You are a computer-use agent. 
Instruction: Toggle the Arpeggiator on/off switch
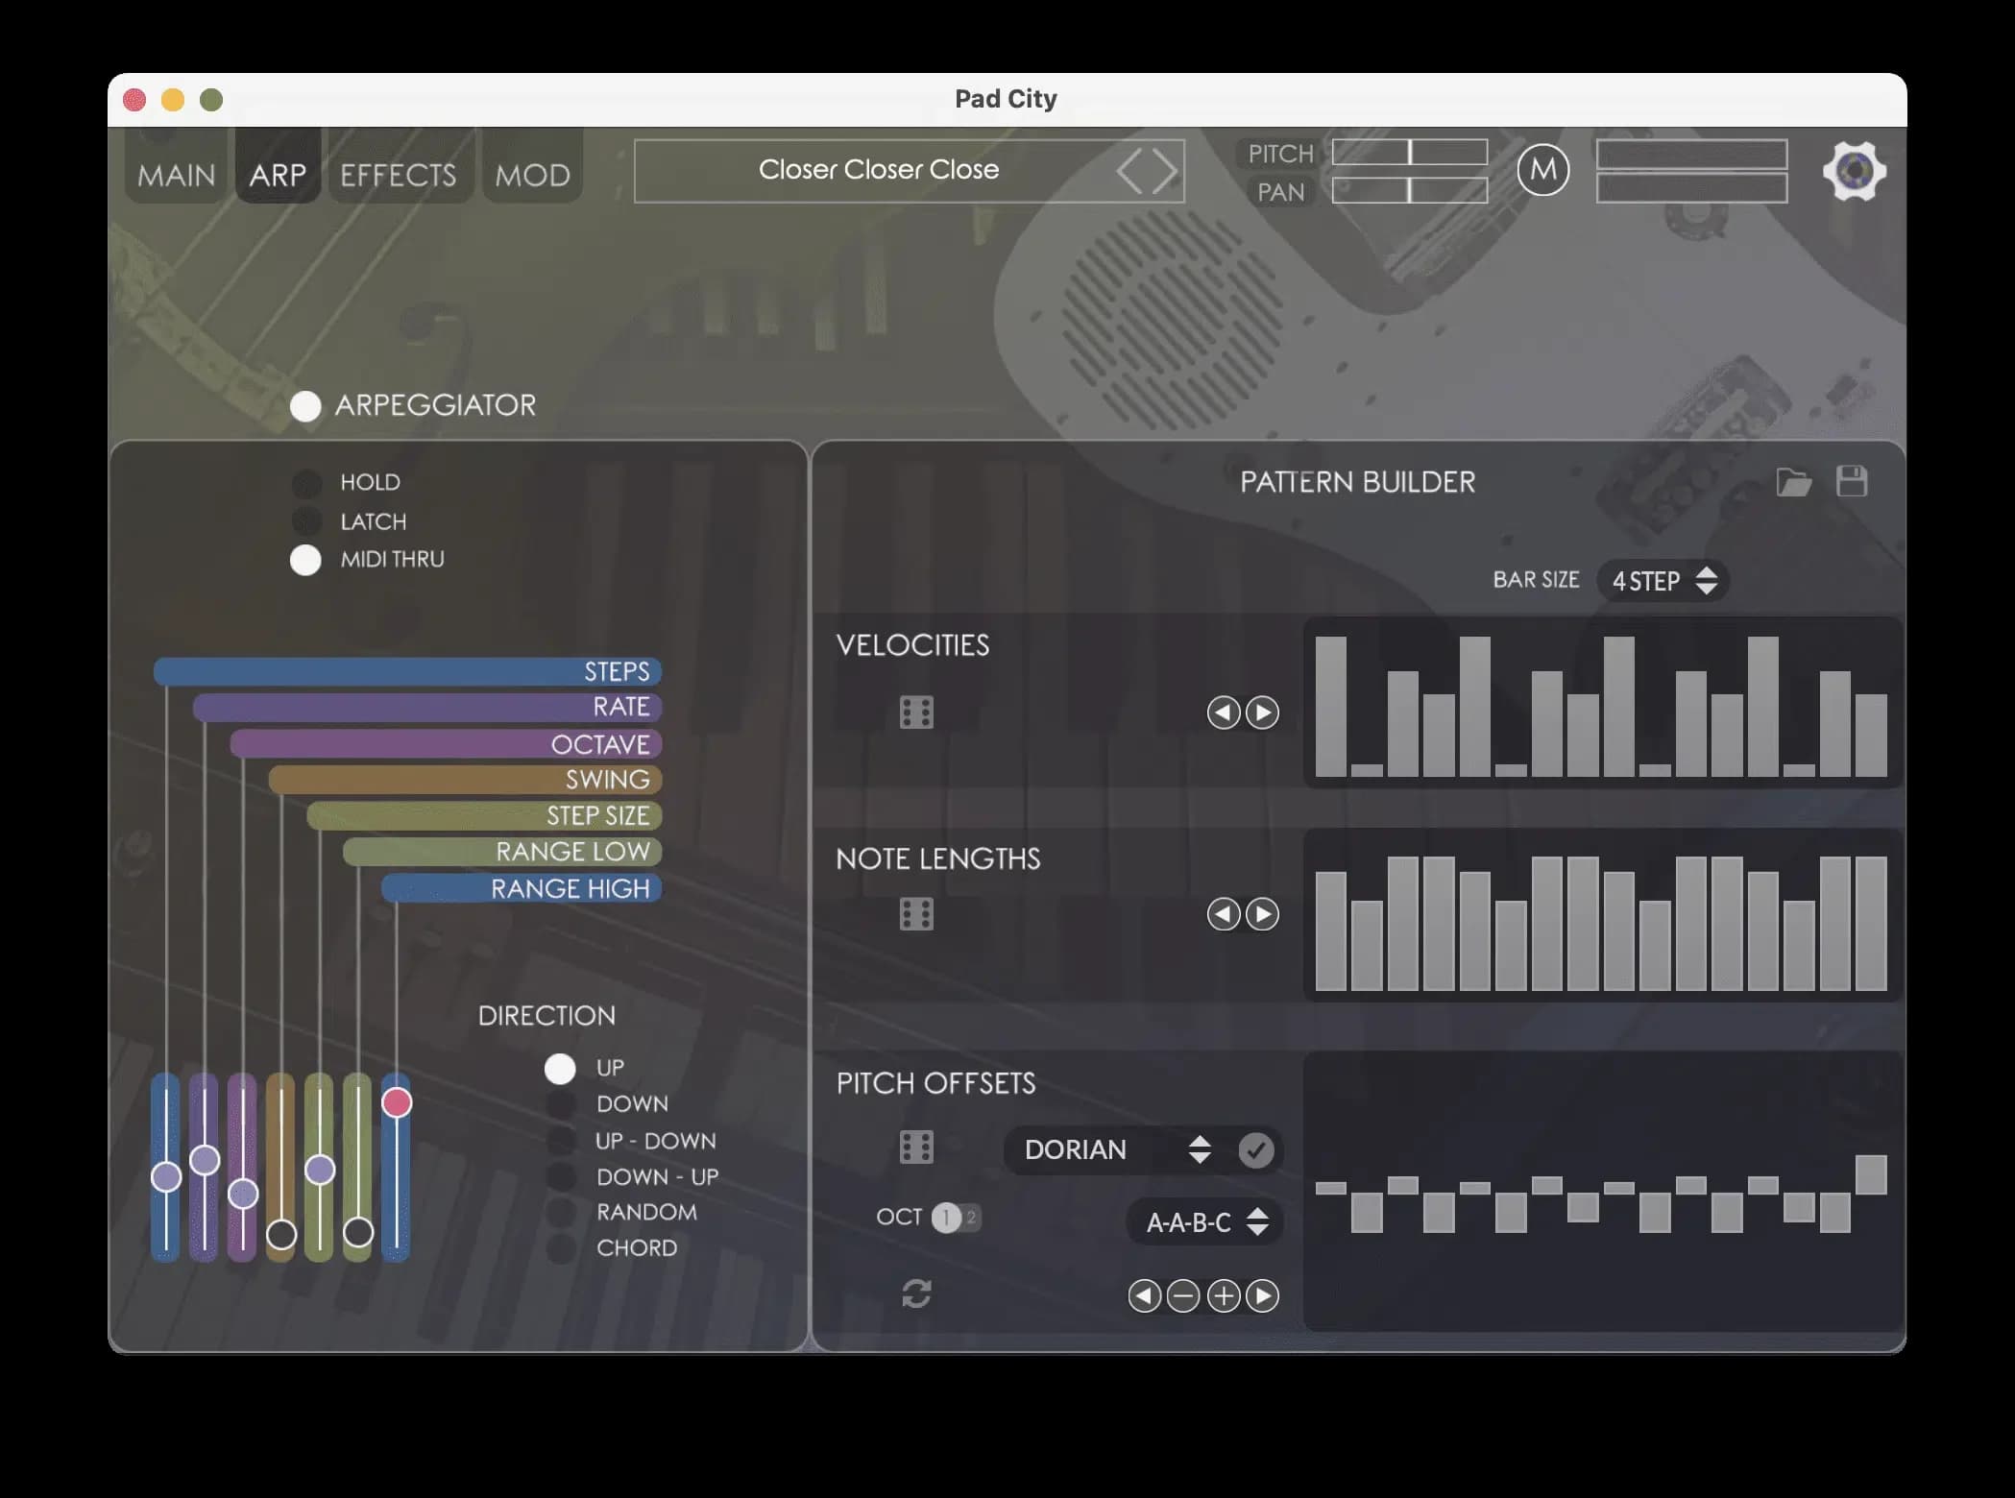pyautogui.click(x=305, y=406)
